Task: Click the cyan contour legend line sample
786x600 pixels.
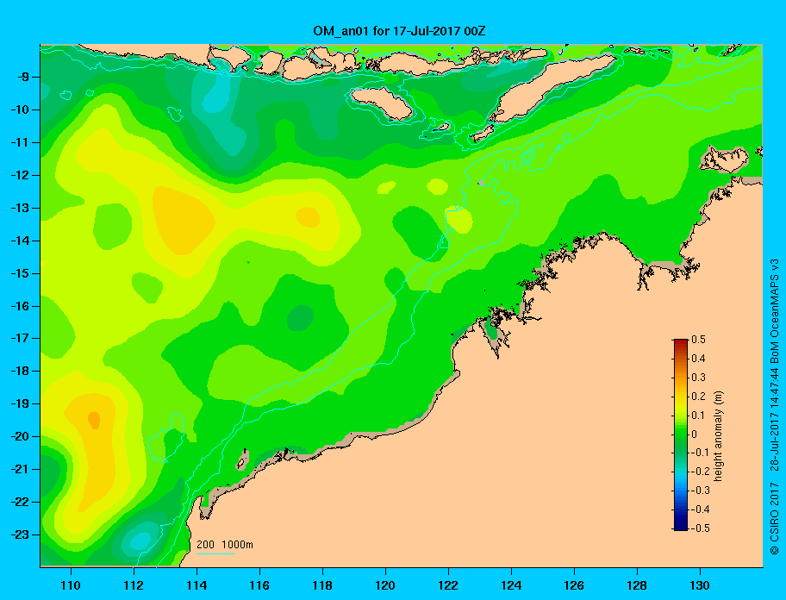Action: 215,553
